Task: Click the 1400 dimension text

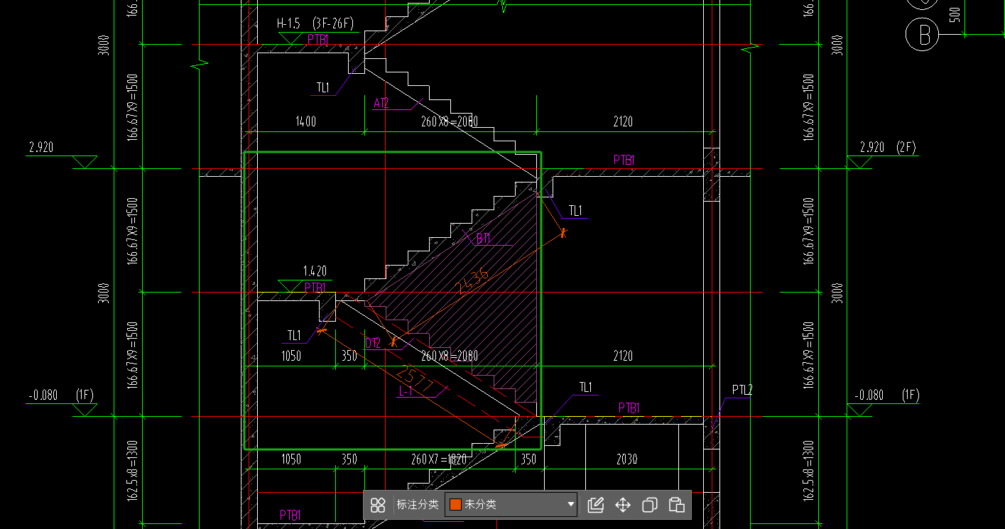Action: click(x=305, y=122)
